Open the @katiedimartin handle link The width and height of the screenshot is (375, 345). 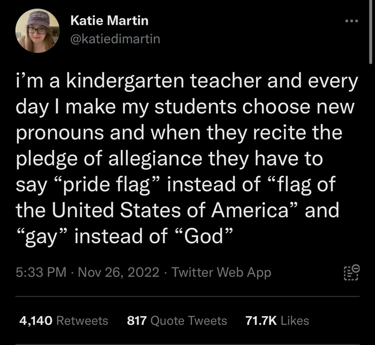pyautogui.click(x=115, y=39)
